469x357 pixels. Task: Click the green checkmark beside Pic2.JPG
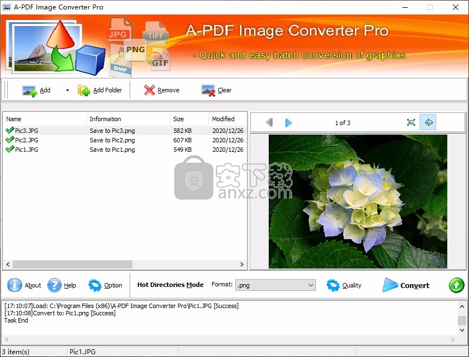(x=10, y=140)
